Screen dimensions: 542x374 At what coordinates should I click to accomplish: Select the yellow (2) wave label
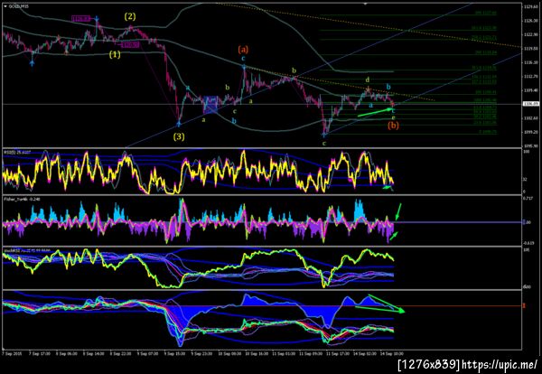[x=130, y=16]
